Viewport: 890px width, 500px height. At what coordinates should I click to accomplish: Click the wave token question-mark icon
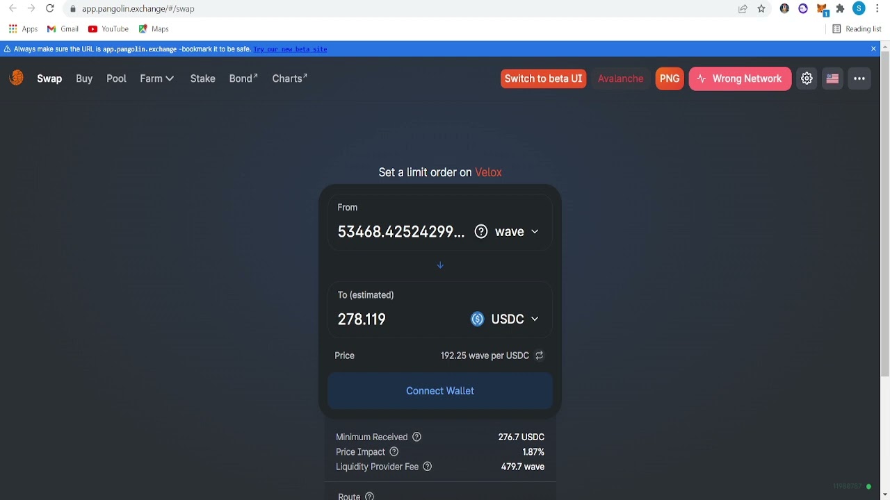480,231
